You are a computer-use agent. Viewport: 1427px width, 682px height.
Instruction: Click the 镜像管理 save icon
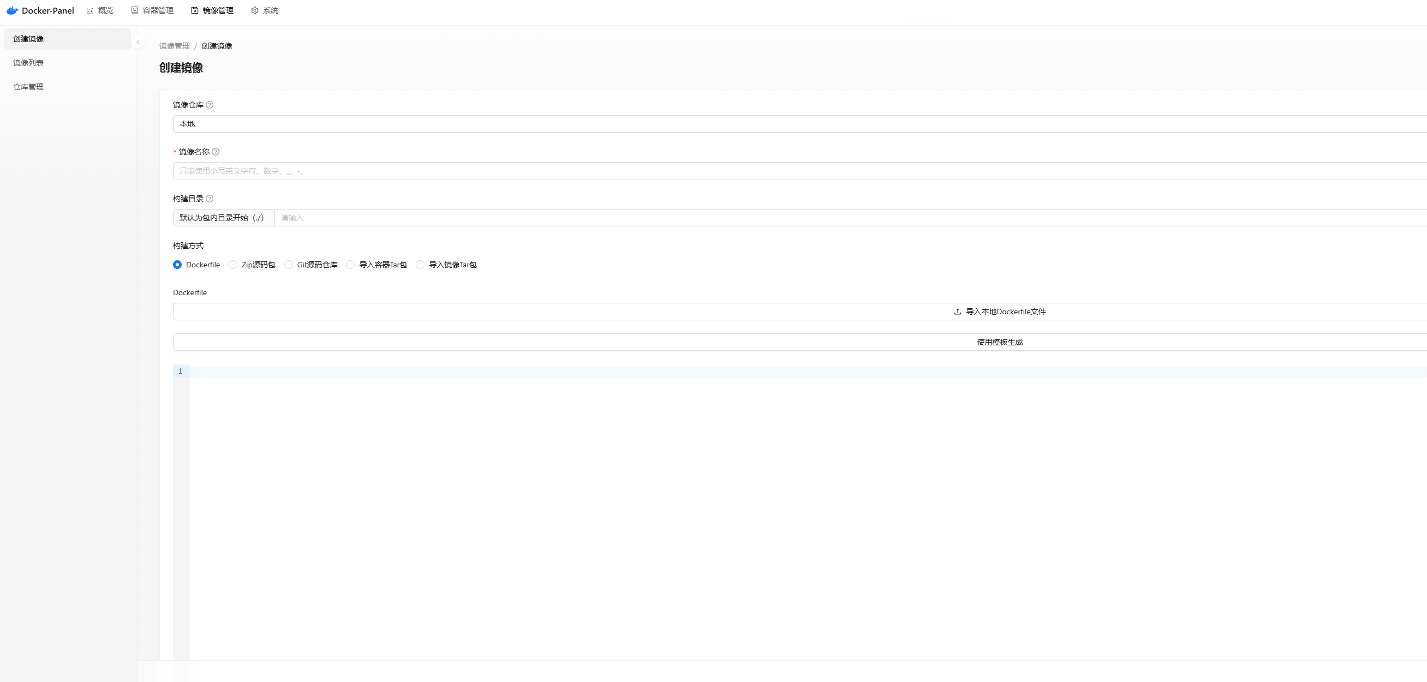coord(194,10)
